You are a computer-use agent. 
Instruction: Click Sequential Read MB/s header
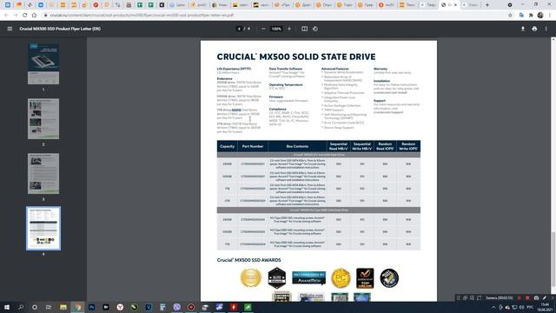338,146
